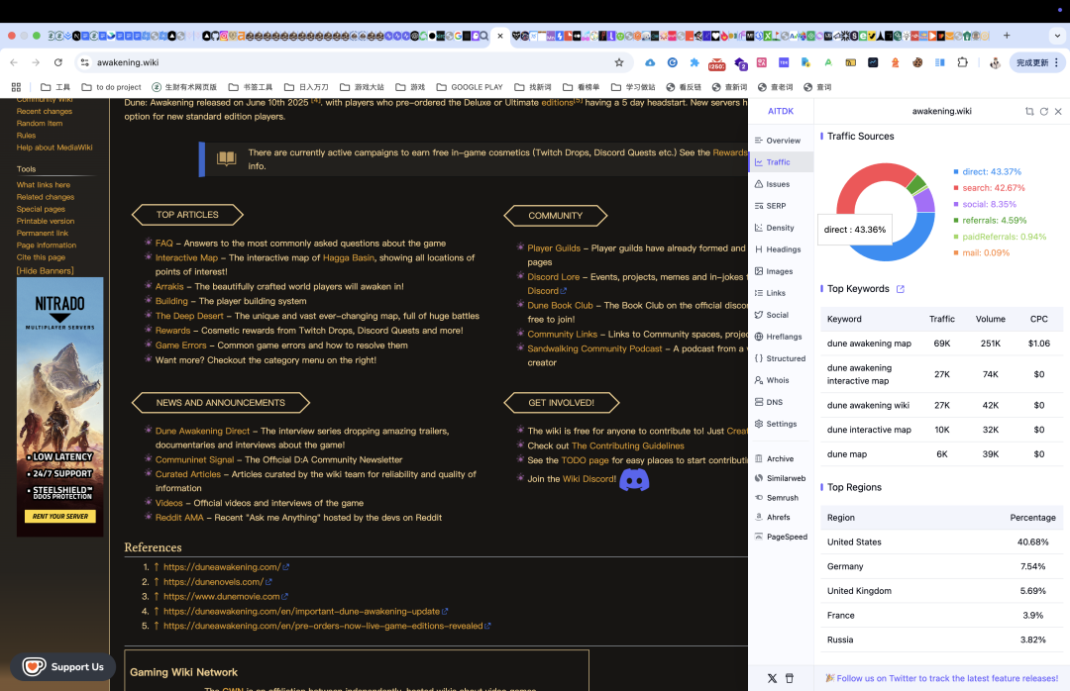The image size is (1070, 691).
Task: Open the Headings section
Action: point(778,249)
